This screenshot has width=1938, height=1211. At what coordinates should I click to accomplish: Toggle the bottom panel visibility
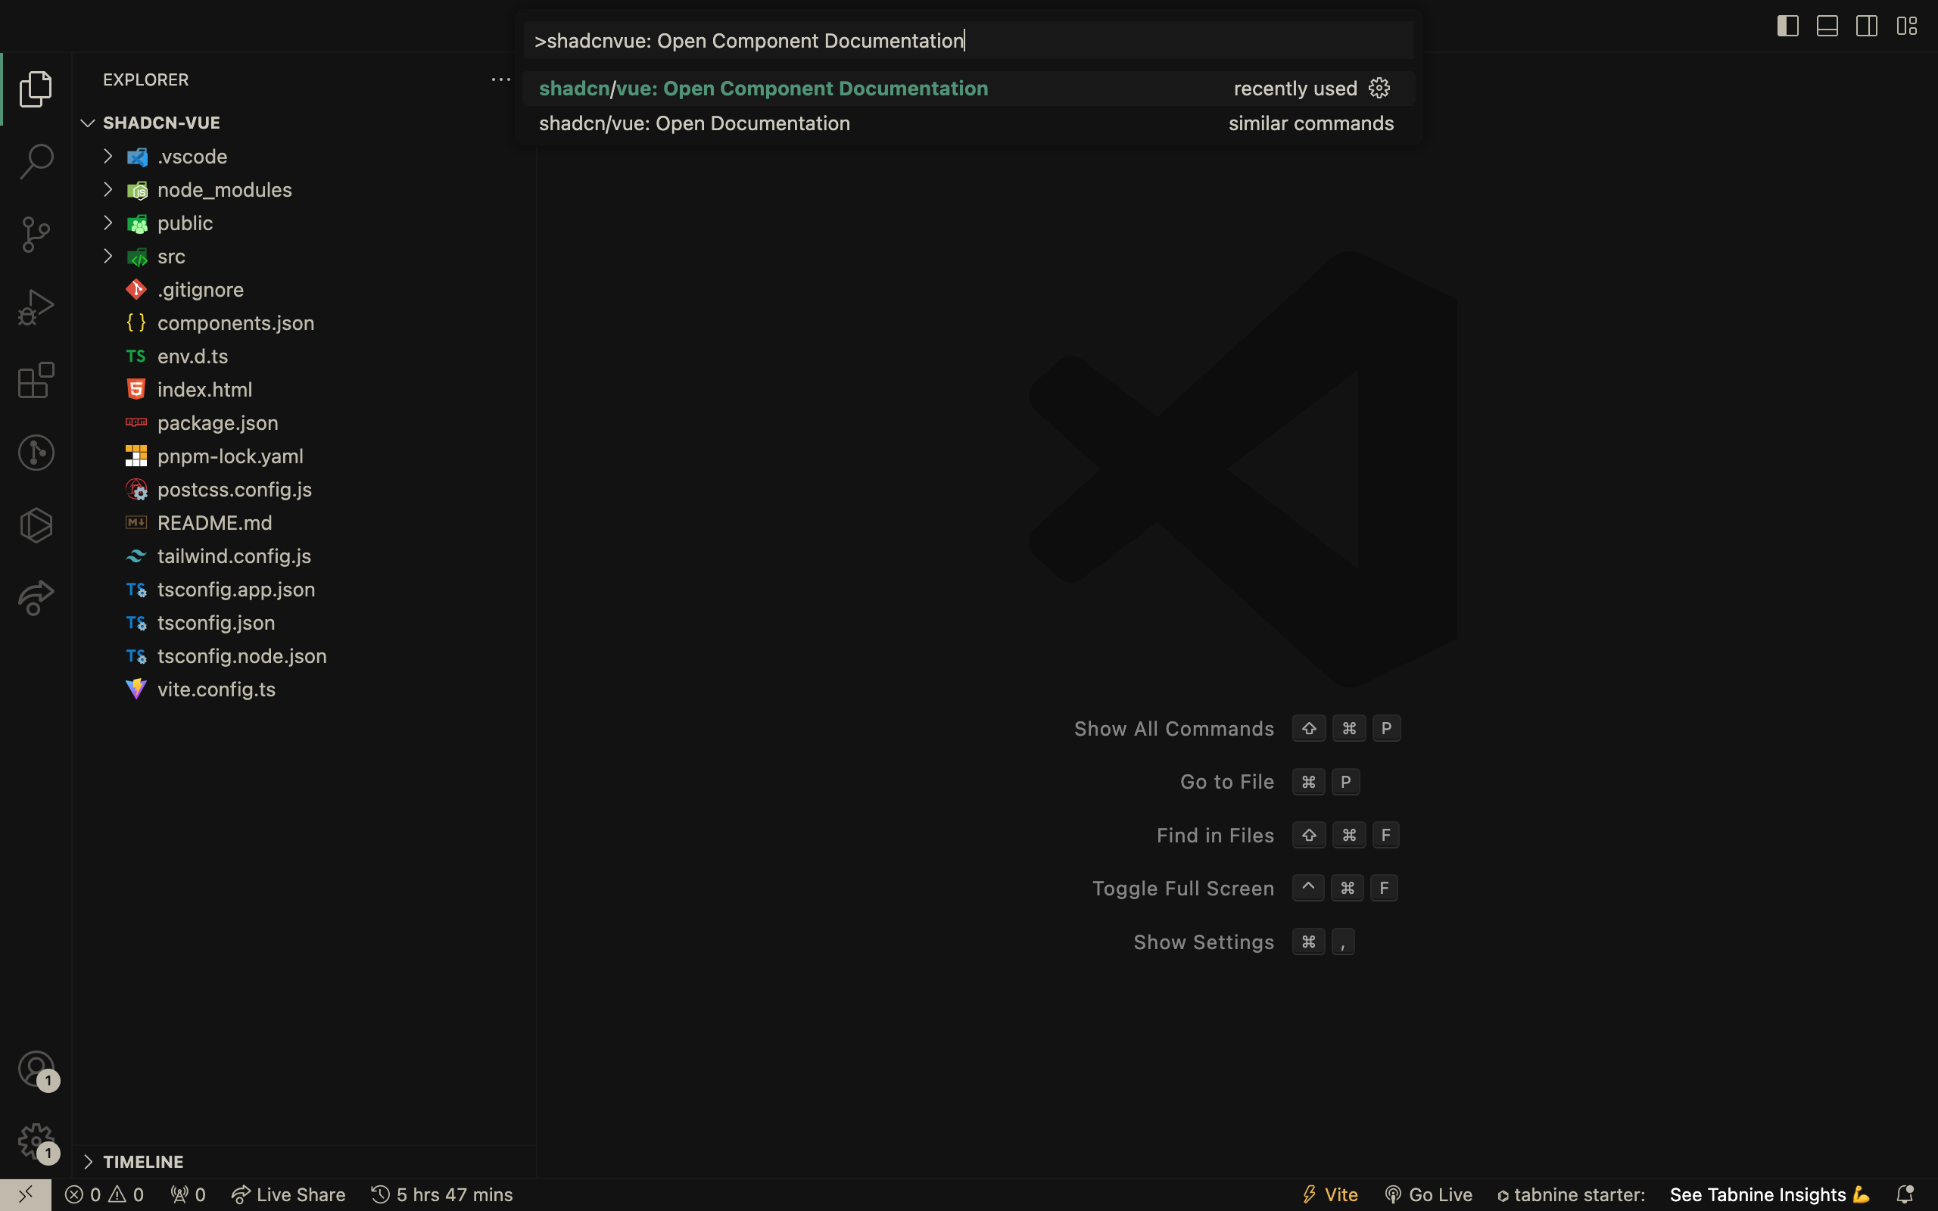click(1827, 26)
